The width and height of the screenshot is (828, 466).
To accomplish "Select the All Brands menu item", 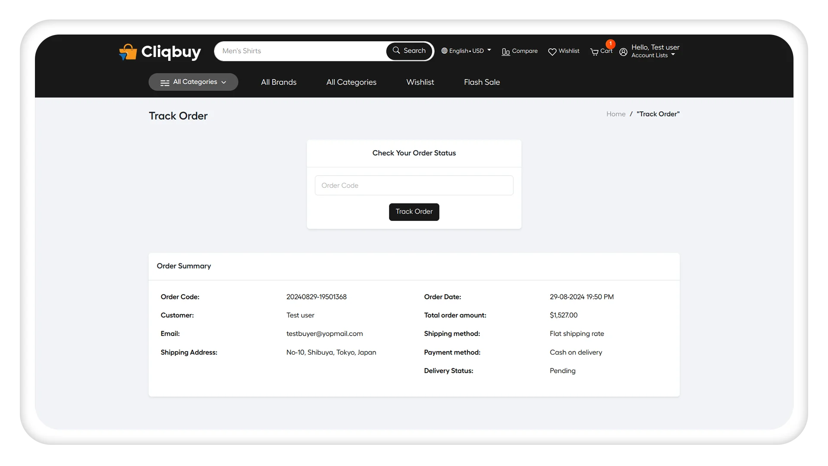I will pyautogui.click(x=279, y=82).
